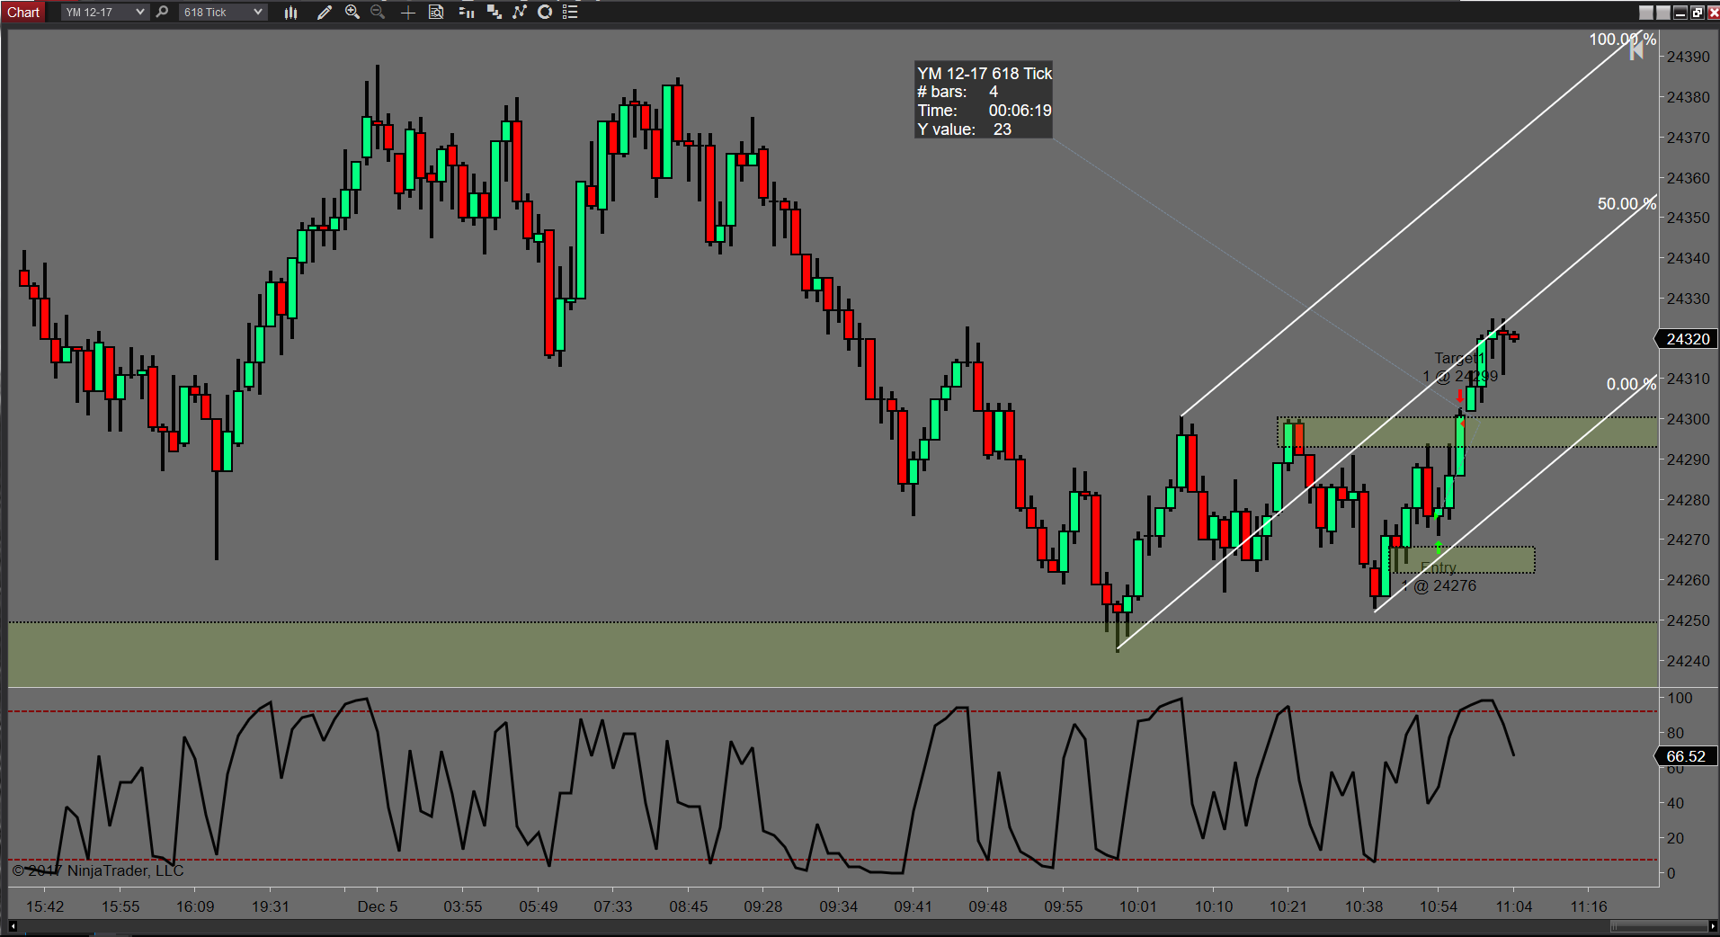This screenshot has height=937, width=1720.
Task: Click the zoom in icon
Action: click(352, 12)
